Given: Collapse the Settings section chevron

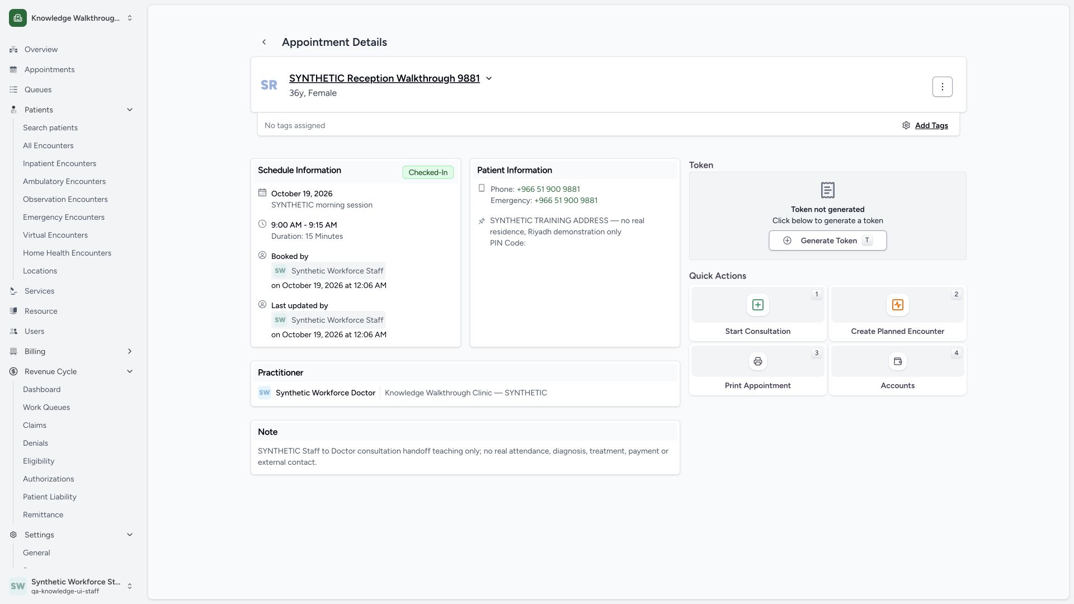Looking at the screenshot, I should (130, 535).
